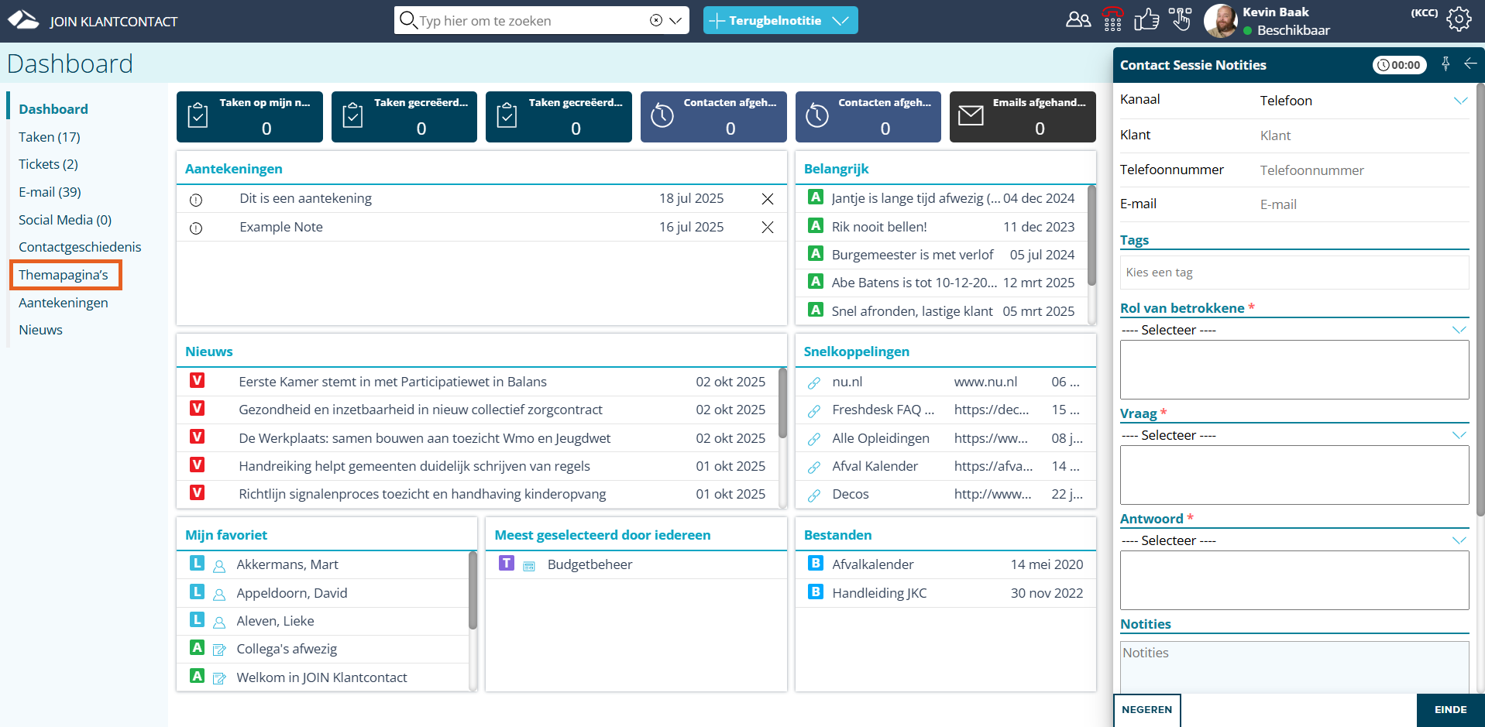Viewport: 1485px width, 727px height.
Task: Click the touch pointer icon in header
Action: point(1181,20)
